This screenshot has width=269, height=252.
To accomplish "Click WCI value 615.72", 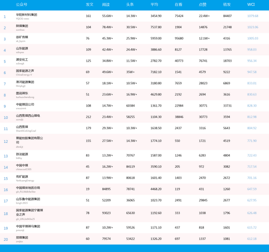I will [252, 228].
